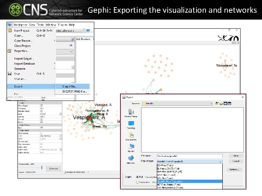Open the Files of type dropdown
The image size is (262, 196).
[x=190, y=162]
